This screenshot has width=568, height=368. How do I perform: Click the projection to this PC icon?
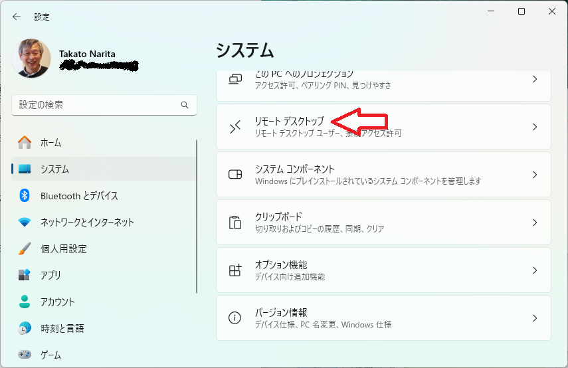(x=235, y=79)
